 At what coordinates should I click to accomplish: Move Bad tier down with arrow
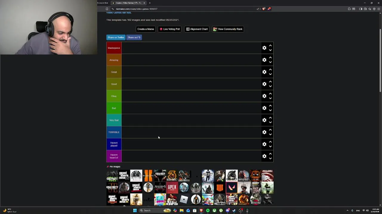click(x=270, y=110)
